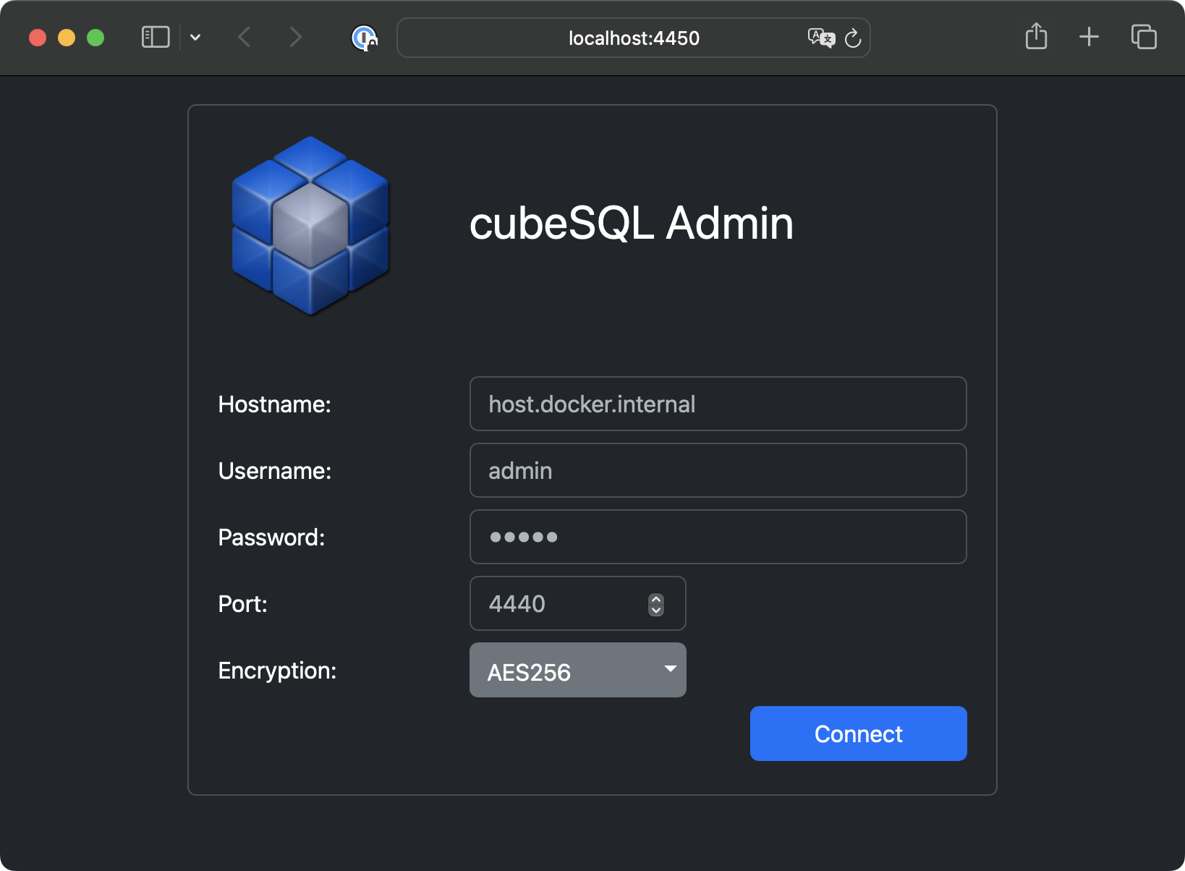Open the Share icon menu

coord(1036,36)
